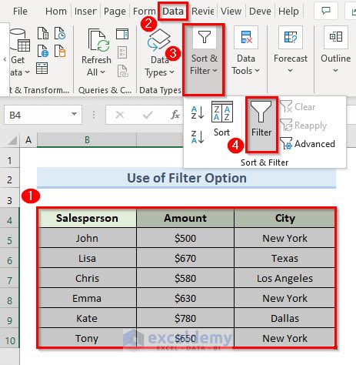Open the Get Data database icon

(20, 40)
